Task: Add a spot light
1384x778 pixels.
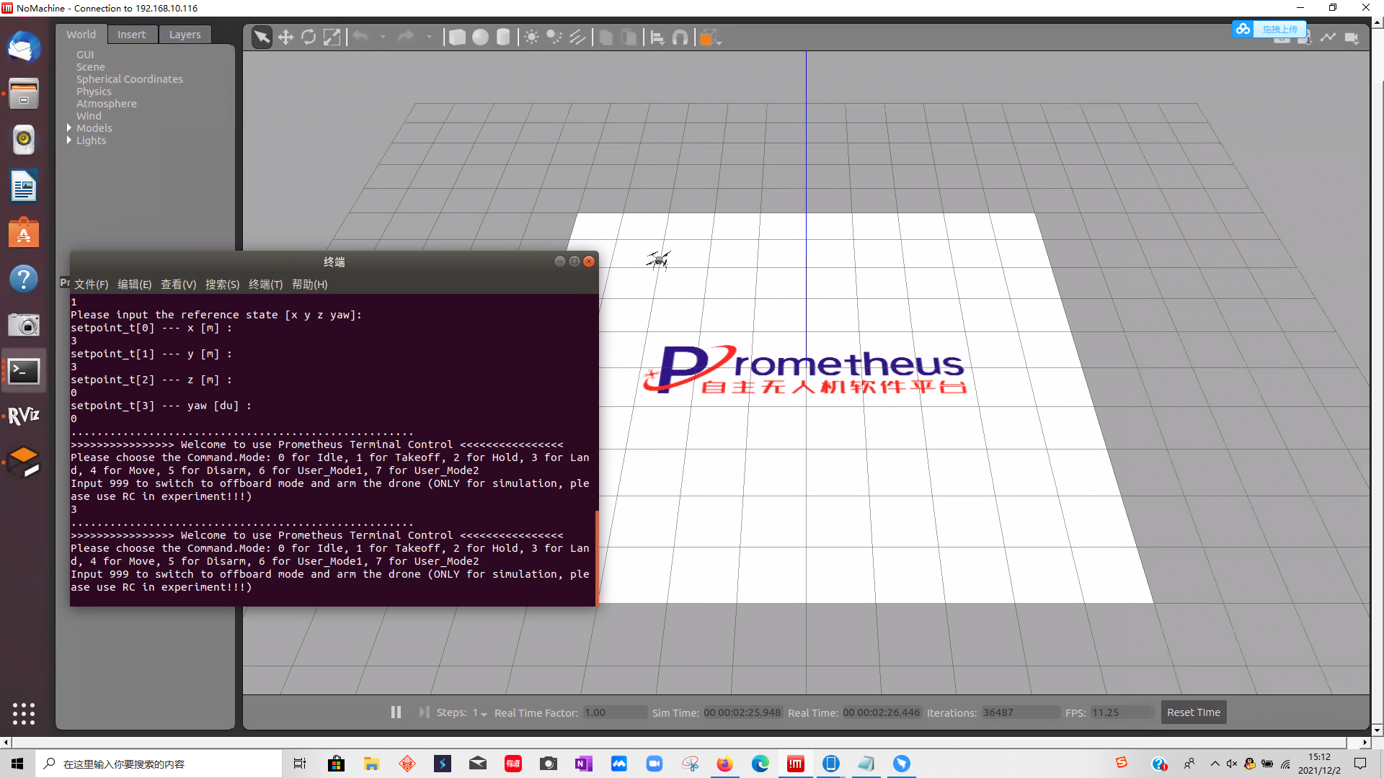Action: 554,37
